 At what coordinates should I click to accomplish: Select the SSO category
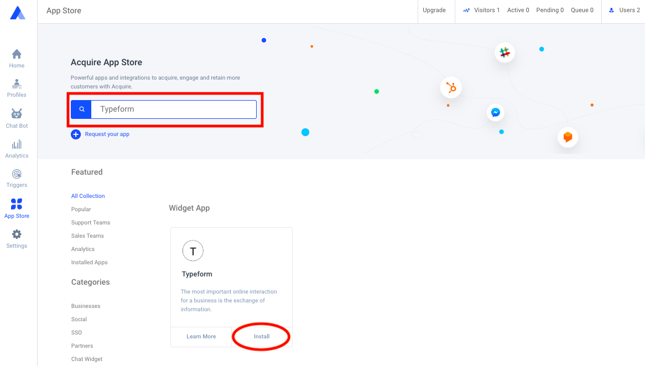click(x=76, y=332)
